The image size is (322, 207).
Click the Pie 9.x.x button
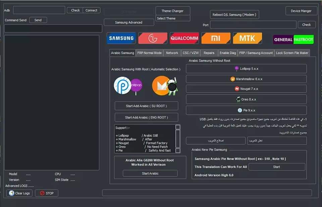pos(246,110)
